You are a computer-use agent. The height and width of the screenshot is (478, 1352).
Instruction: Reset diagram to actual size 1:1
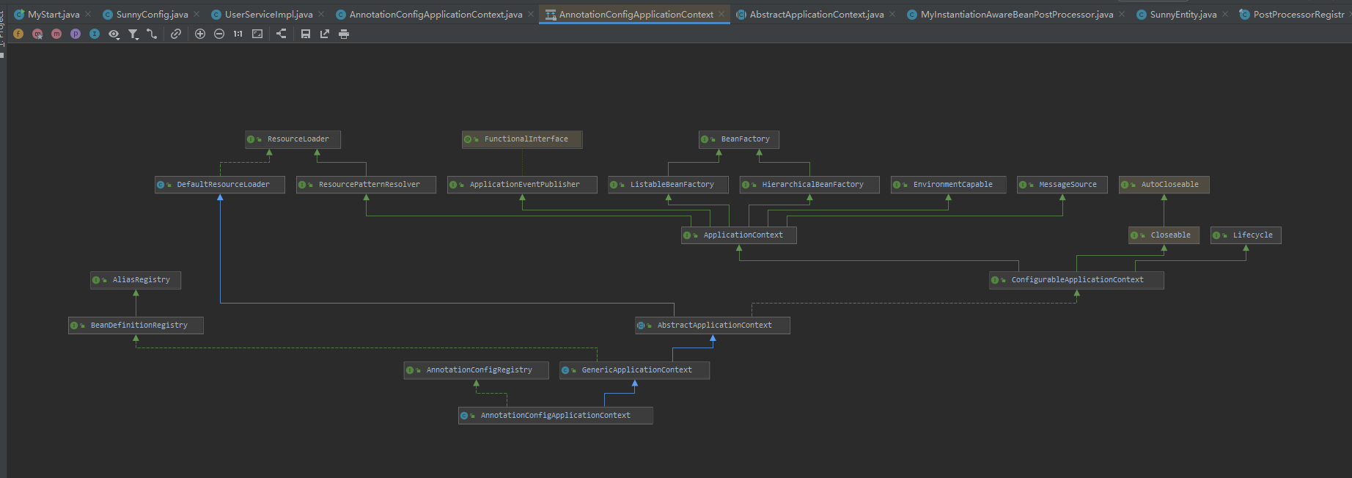pyautogui.click(x=238, y=34)
